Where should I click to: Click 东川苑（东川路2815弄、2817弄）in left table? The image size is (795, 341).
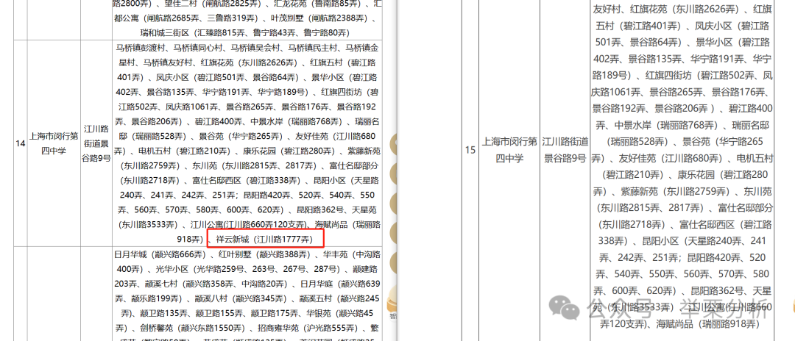[253, 166]
